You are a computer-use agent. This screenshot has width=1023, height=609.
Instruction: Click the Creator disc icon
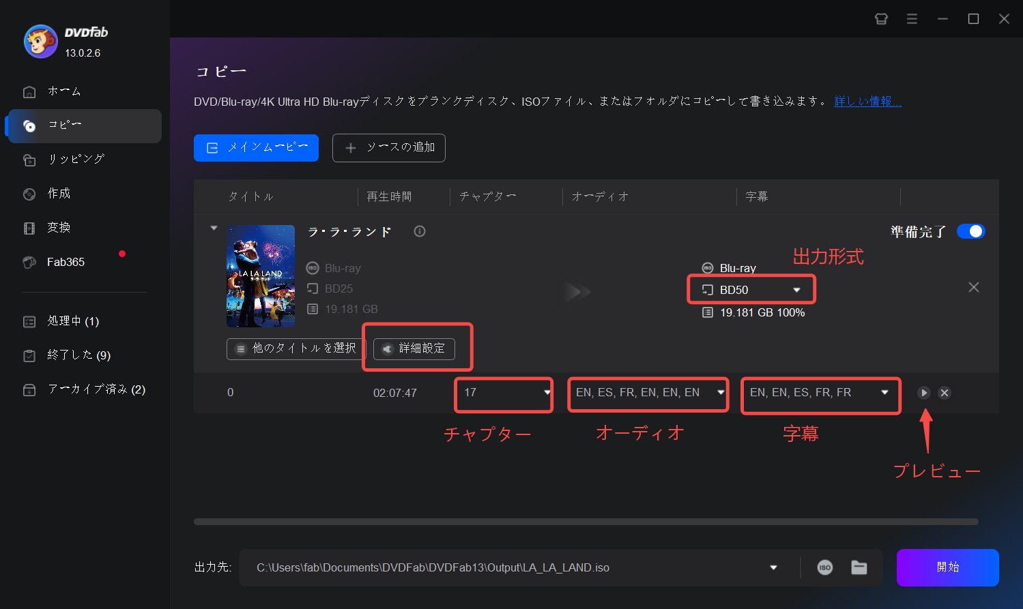click(x=29, y=194)
